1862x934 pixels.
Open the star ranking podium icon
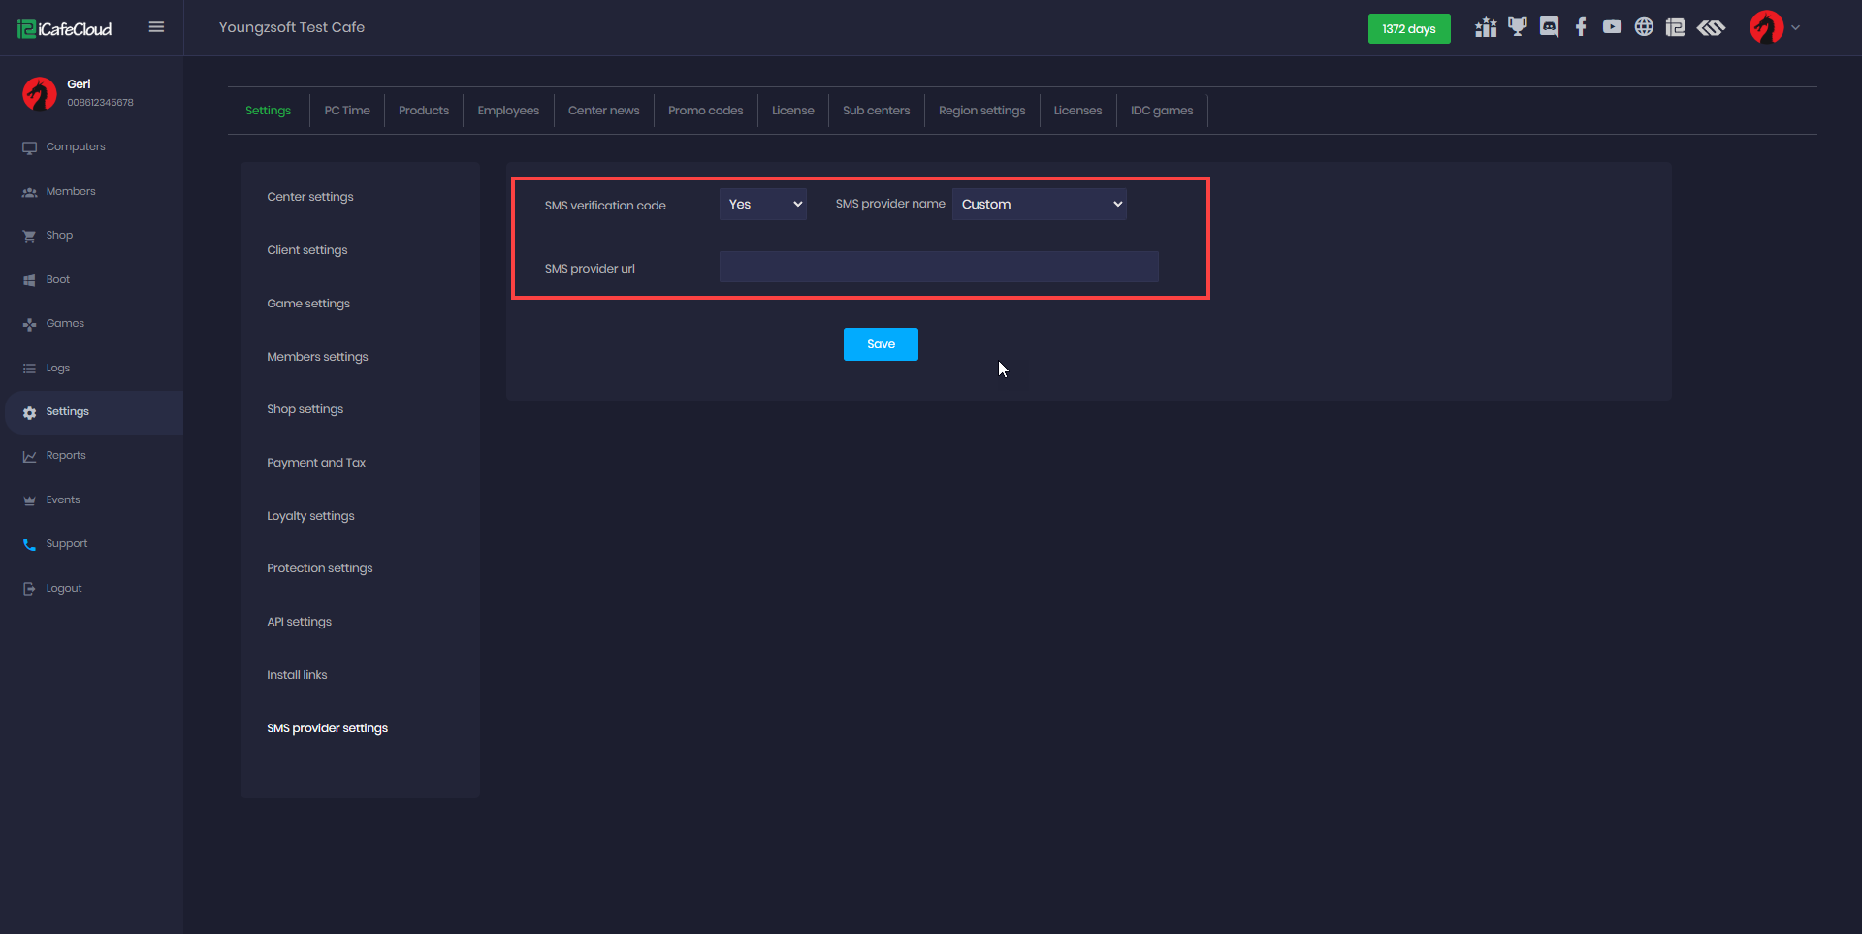tap(1486, 27)
